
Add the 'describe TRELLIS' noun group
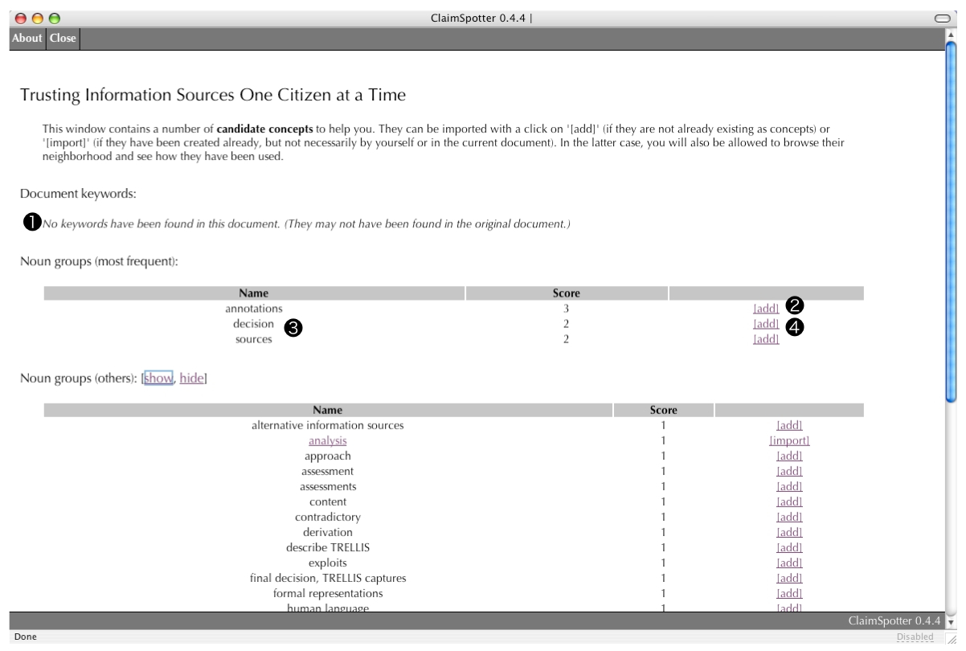point(789,548)
